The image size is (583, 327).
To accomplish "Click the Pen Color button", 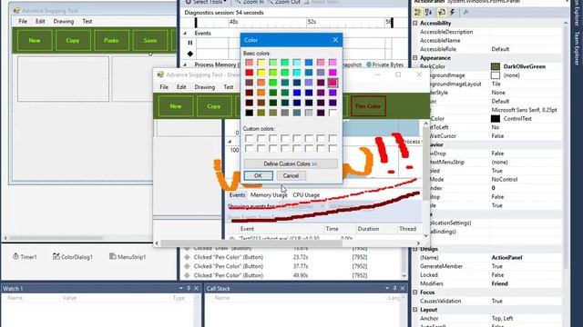I will coord(368,106).
